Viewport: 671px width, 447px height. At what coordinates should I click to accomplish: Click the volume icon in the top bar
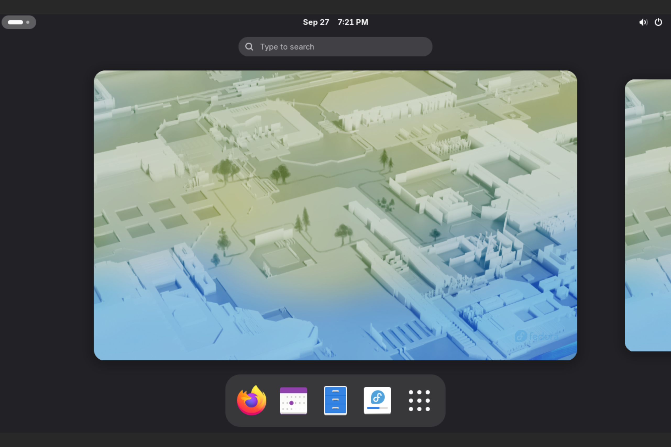coord(643,22)
